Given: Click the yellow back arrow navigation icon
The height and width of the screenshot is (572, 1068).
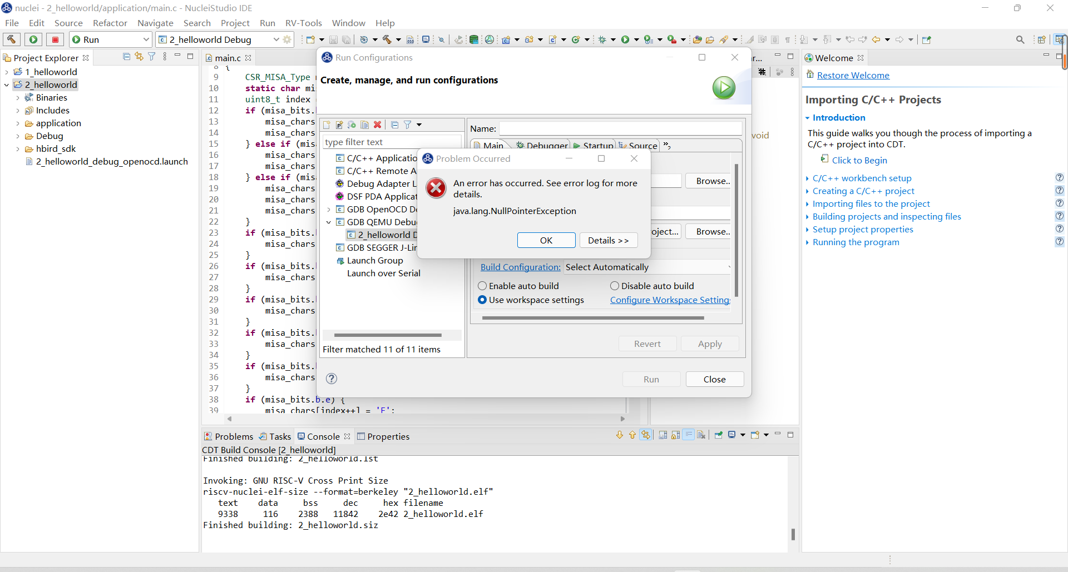Looking at the screenshot, I should click(876, 39).
